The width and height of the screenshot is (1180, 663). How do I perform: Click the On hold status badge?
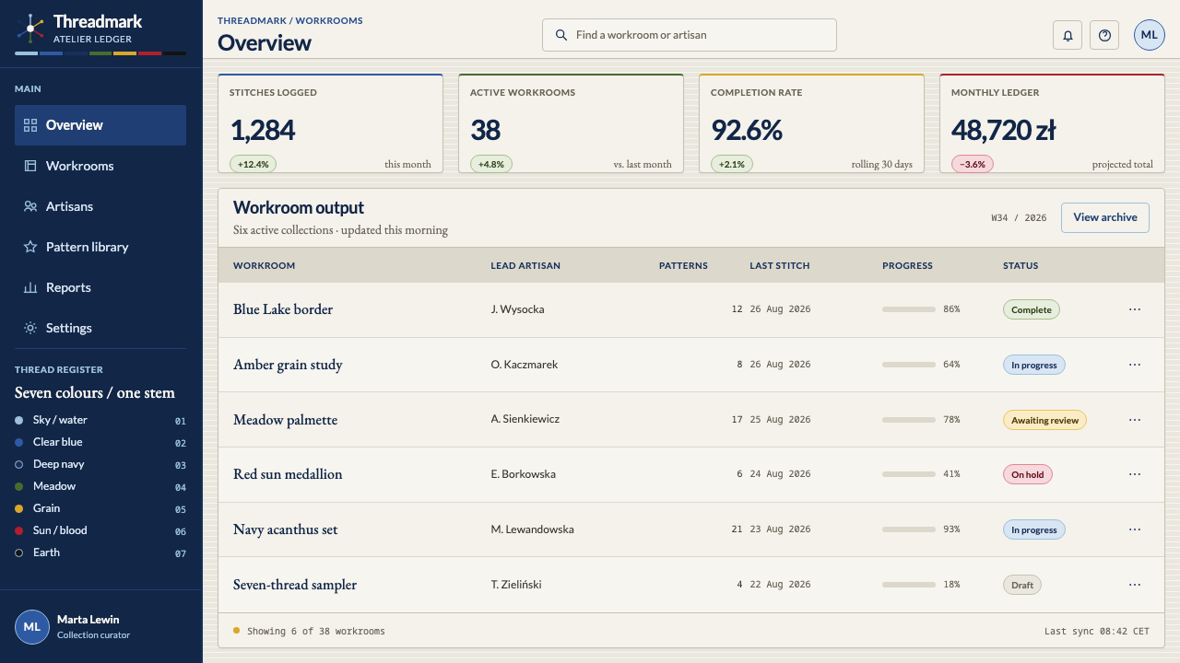point(1028,474)
